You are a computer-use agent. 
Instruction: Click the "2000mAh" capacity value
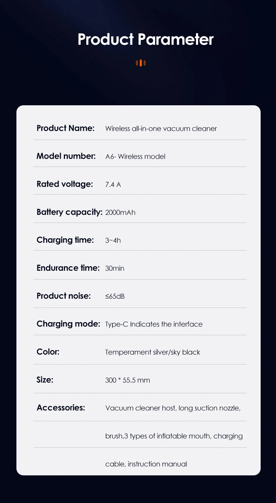coord(120,212)
